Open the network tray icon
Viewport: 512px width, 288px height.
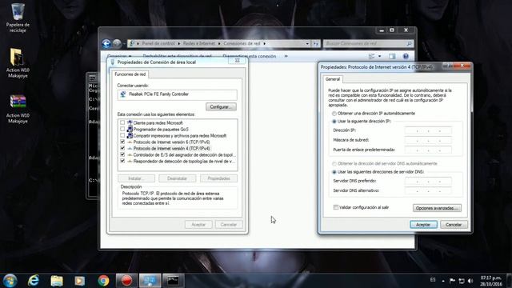pyautogui.click(x=462, y=281)
